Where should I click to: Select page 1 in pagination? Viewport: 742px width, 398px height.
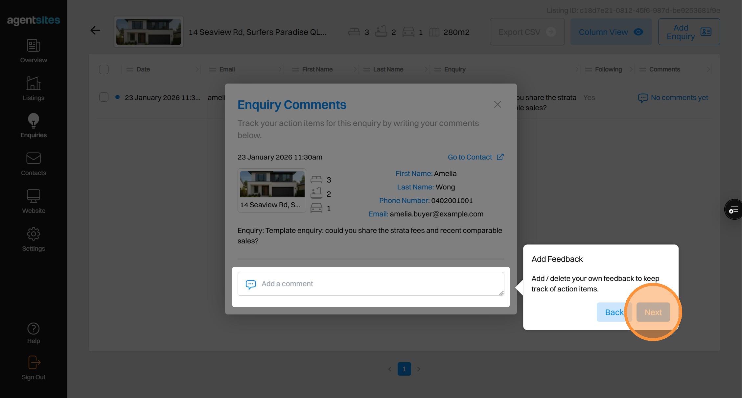tap(404, 369)
